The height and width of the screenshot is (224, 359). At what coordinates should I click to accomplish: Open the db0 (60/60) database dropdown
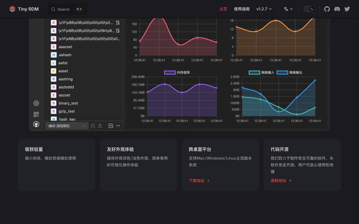tap(67, 126)
